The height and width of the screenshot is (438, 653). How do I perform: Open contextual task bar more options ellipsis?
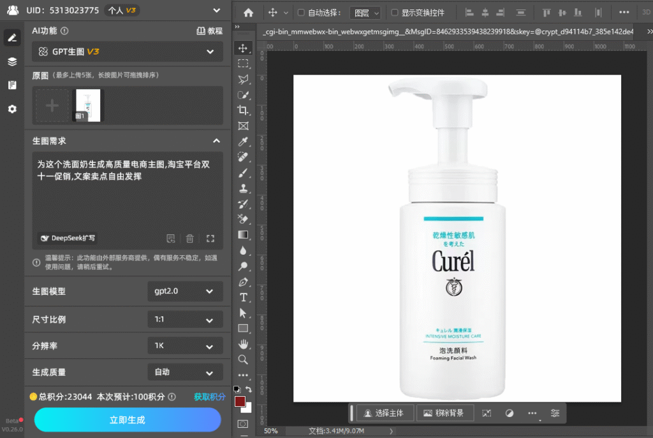pyautogui.click(x=532, y=413)
